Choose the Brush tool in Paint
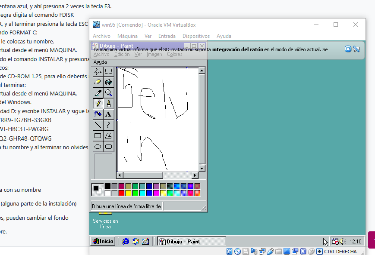The height and width of the screenshot is (255, 375). (109, 104)
